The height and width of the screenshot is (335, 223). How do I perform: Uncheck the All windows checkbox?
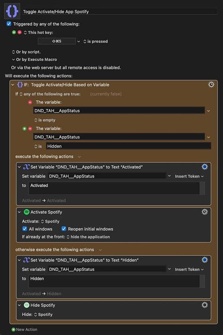[x=25, y=229]
